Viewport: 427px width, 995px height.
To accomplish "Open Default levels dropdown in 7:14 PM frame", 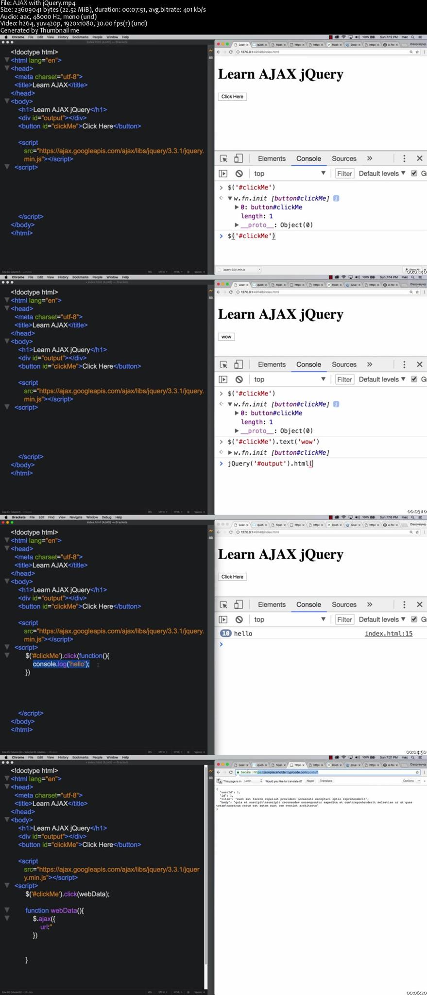I will point(382,379).
